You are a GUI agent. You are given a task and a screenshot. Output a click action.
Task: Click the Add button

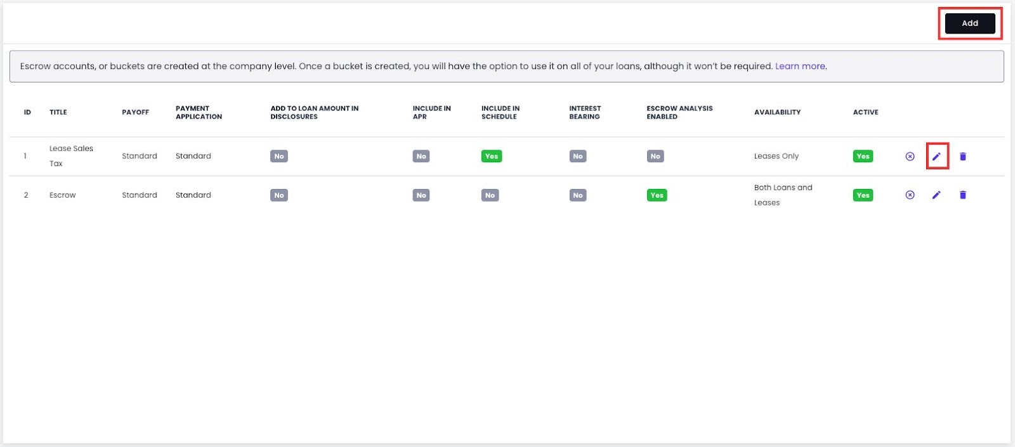tap(969, 23)
